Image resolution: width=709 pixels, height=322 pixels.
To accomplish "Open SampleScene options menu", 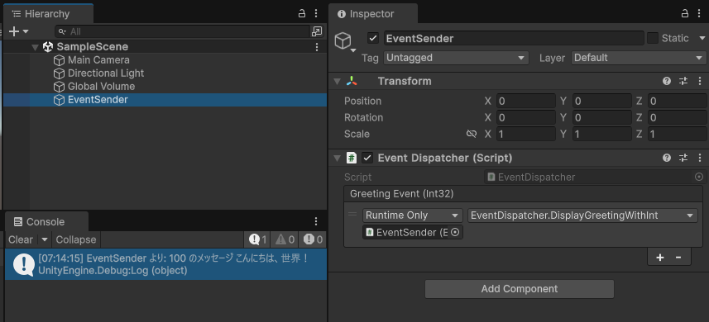I will click(x=317, y=47).
